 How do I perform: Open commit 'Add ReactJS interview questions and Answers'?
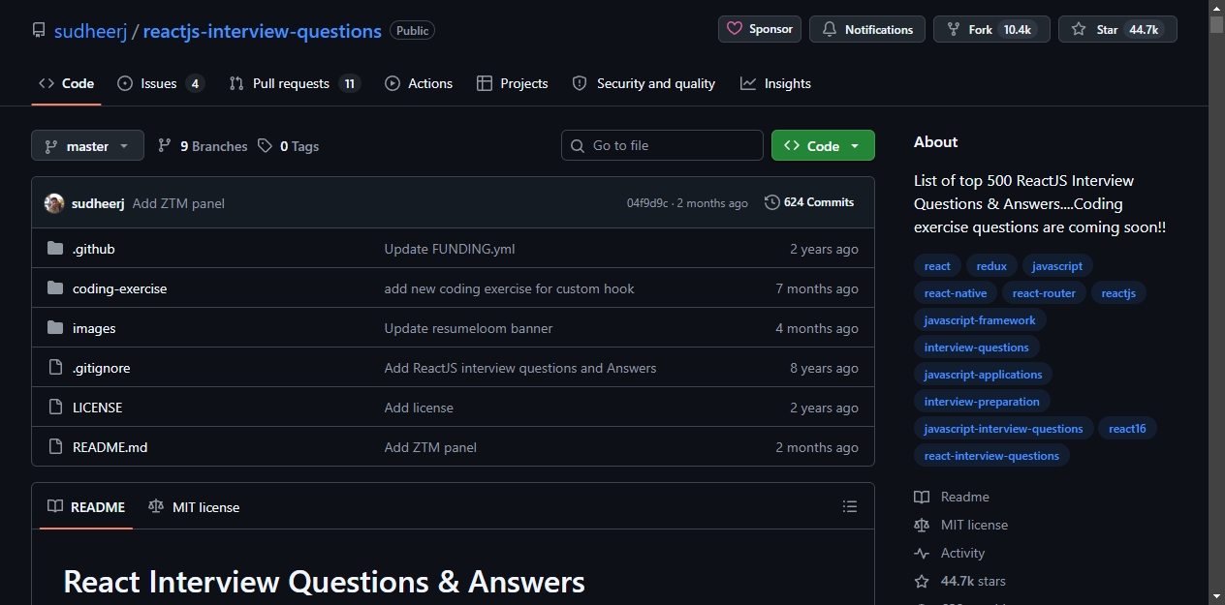520,368
